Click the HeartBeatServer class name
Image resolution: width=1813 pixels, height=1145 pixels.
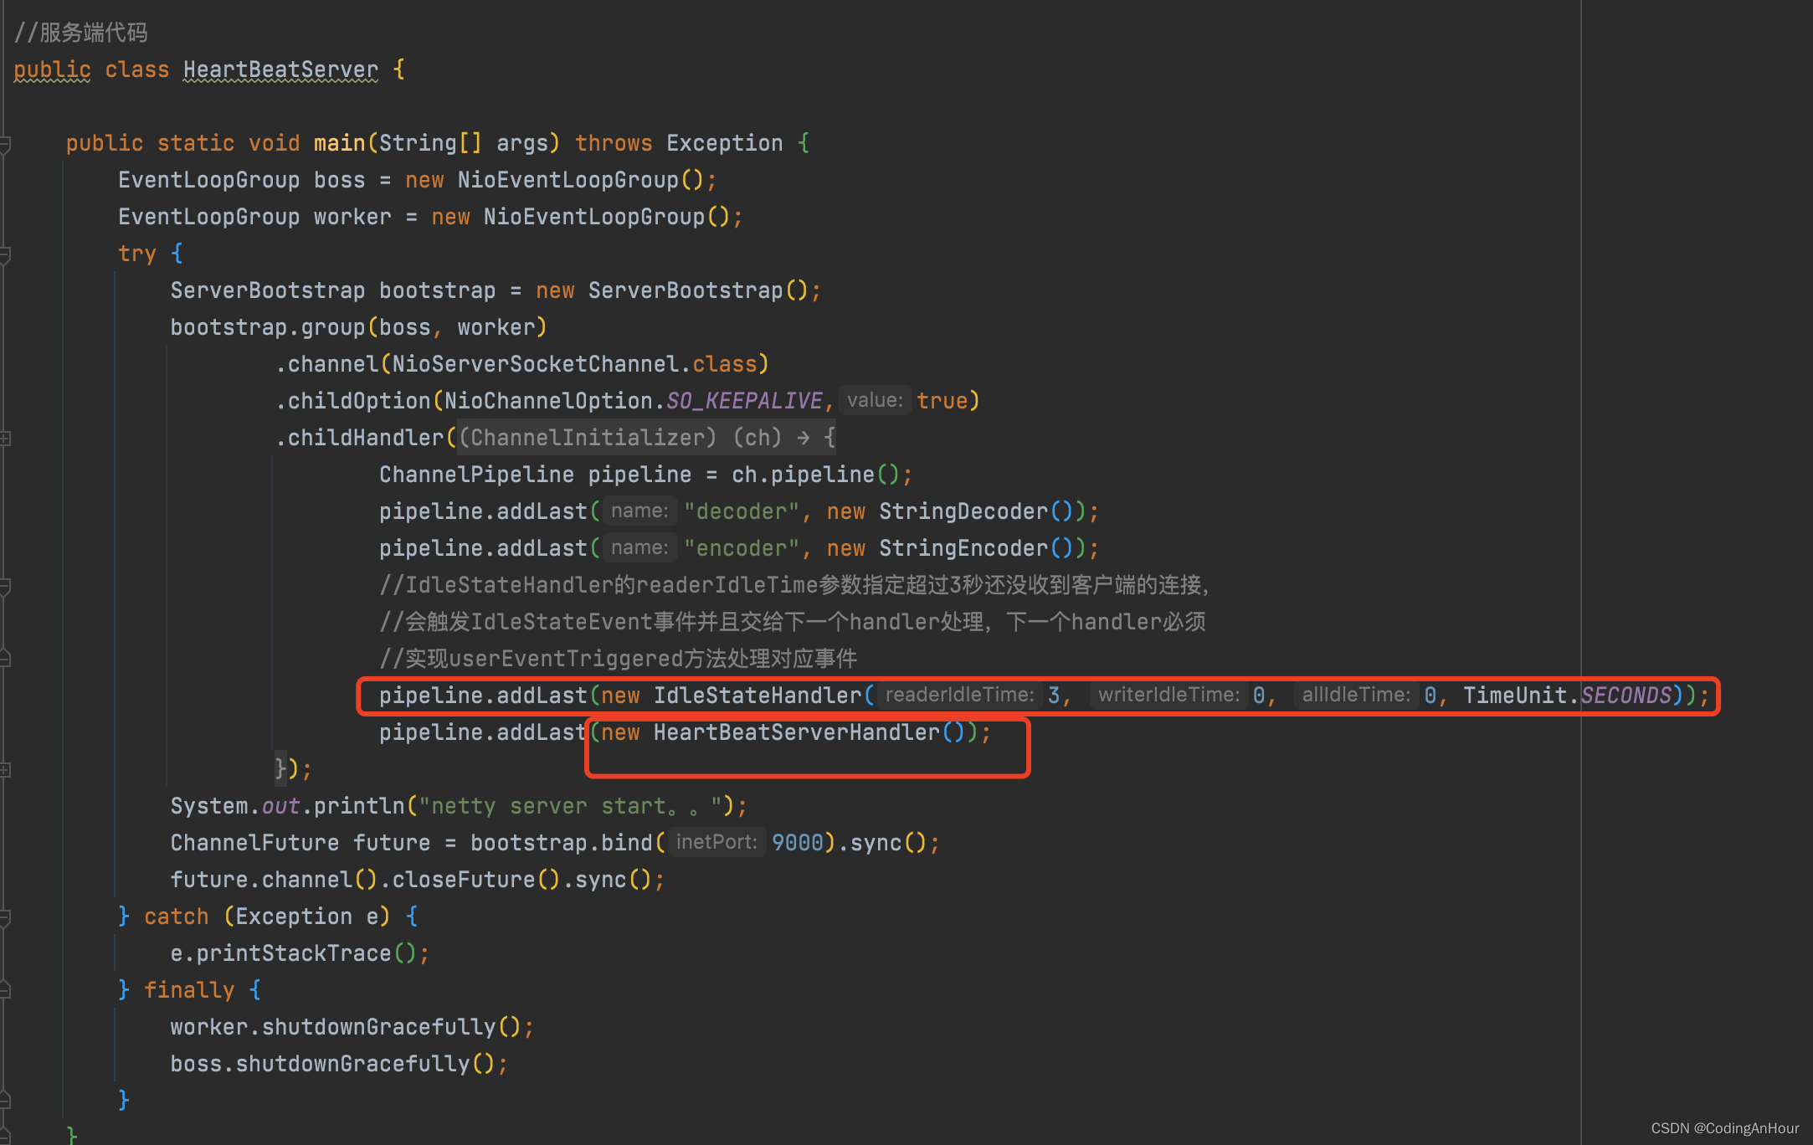(x=280, y=69)
